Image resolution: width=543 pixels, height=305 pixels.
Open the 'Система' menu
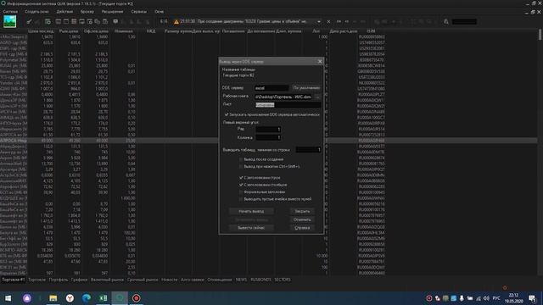click(10, 11)
